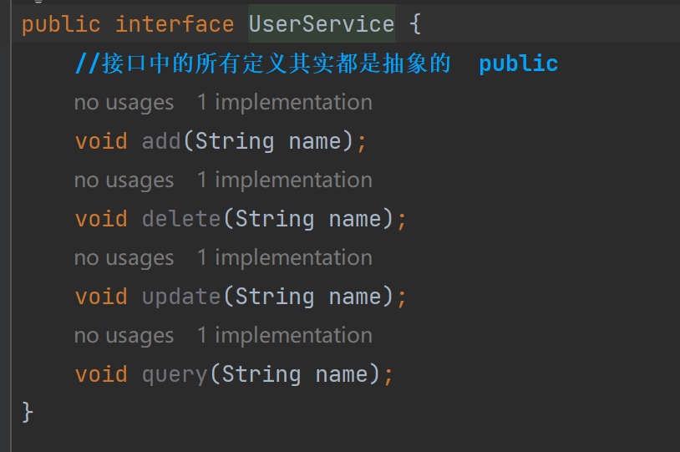Image resolution: width=680 pixels, height=452 pixels.
Task: Click the "interface" keyword
Action: (175, 24)
